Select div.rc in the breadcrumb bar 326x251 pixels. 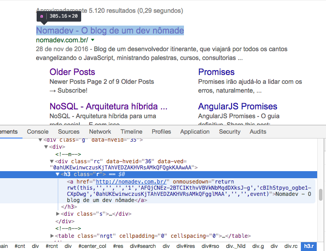coord(291,246)
